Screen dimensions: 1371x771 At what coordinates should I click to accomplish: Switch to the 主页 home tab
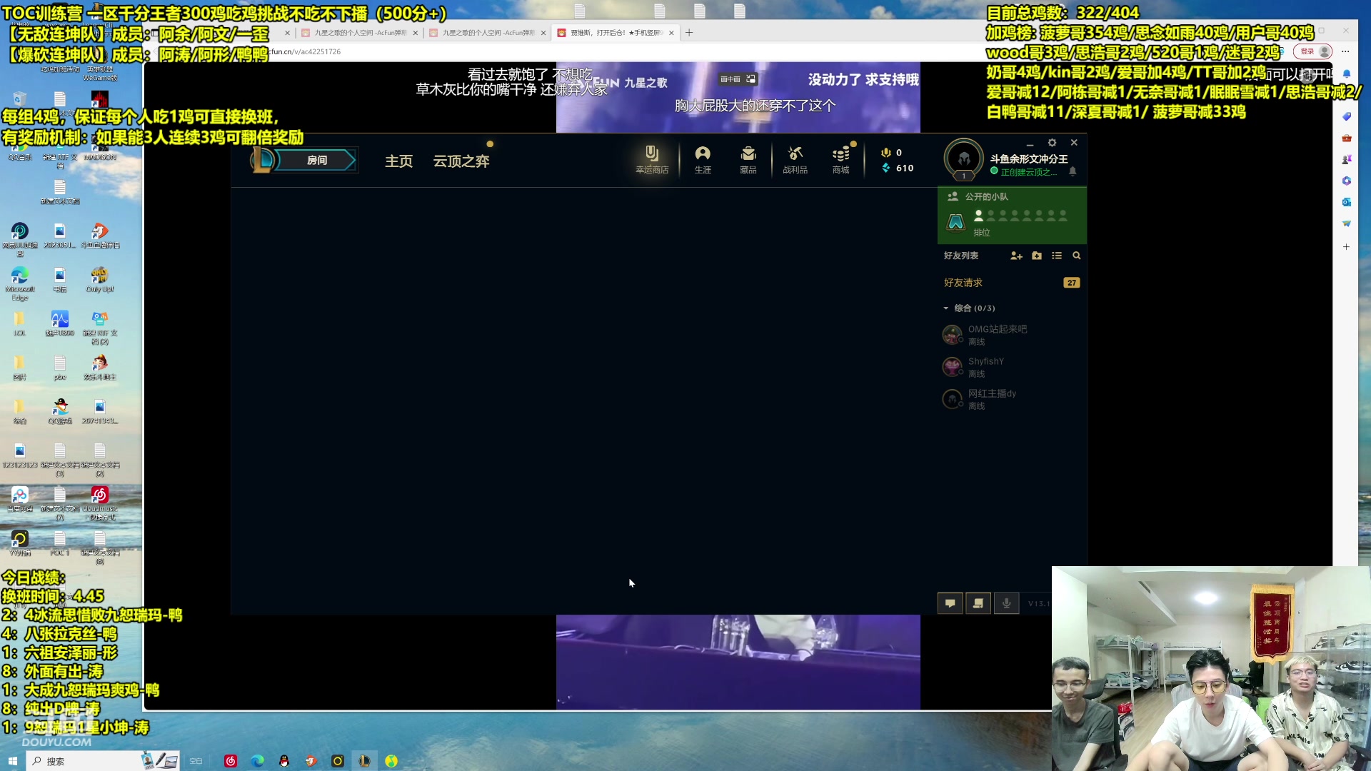point(398,161)
